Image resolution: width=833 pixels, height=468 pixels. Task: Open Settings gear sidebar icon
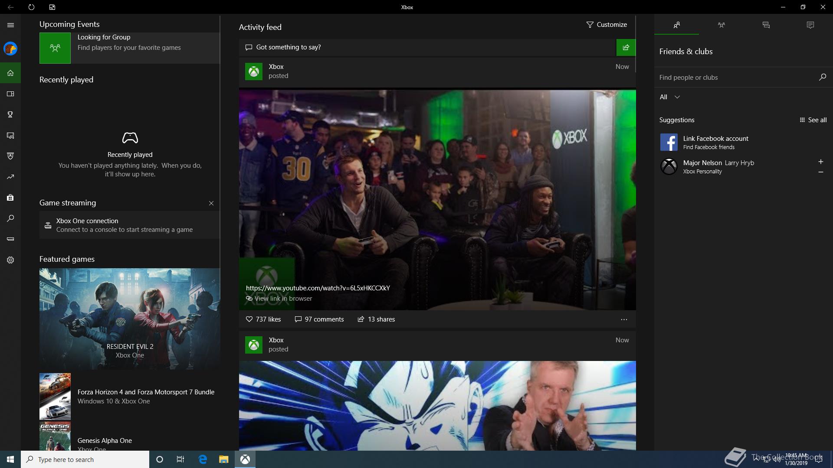click(x=10, y=260)
